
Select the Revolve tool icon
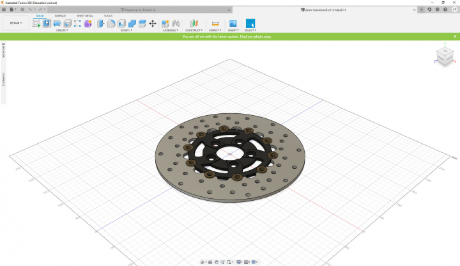click(x=57, y=24)
